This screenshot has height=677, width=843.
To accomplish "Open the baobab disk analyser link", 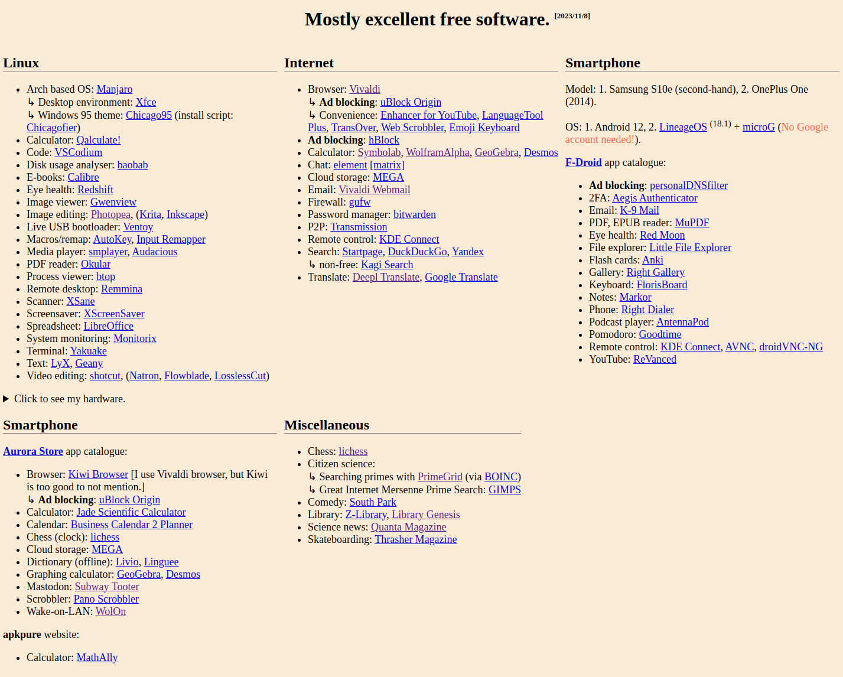I will tap(132, 165).
